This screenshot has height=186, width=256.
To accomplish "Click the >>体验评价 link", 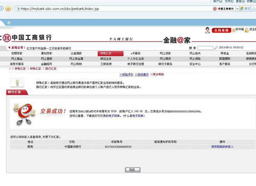I will (126, 75).
